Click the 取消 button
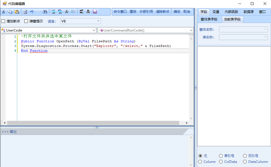 pyautogui.click(x=187, y=12)
